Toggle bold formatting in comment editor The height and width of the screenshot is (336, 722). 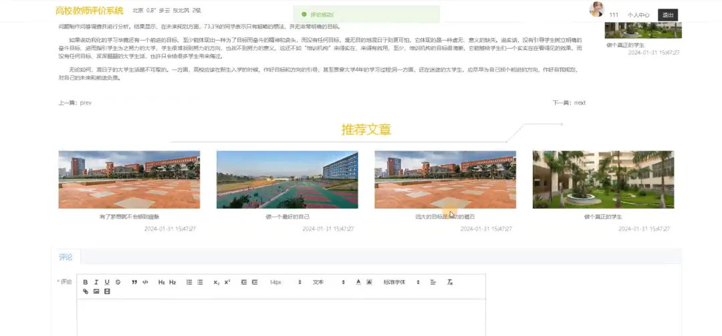(x=85, y=282)
